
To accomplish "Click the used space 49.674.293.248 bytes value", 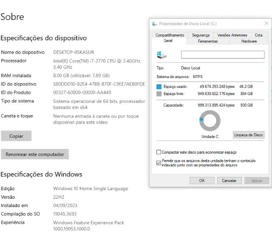I will (x=217, y=87).
